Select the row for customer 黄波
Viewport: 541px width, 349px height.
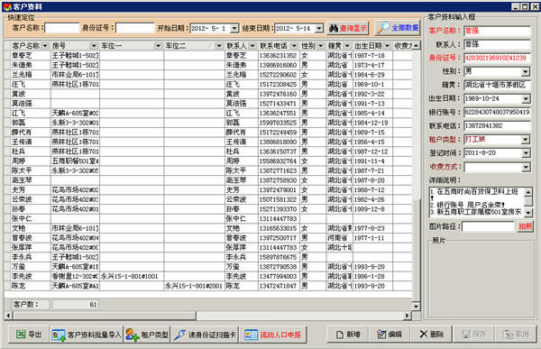tap(208, 94)
